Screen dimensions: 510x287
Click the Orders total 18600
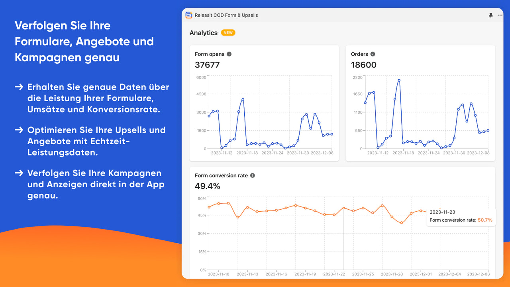coord(364,65)
